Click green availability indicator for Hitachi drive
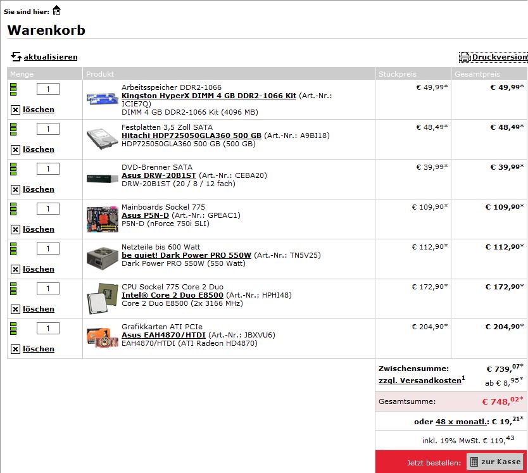528x473 pixels. point(13,129)
